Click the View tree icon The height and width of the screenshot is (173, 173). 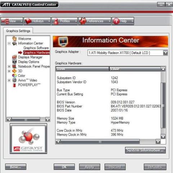5,21
